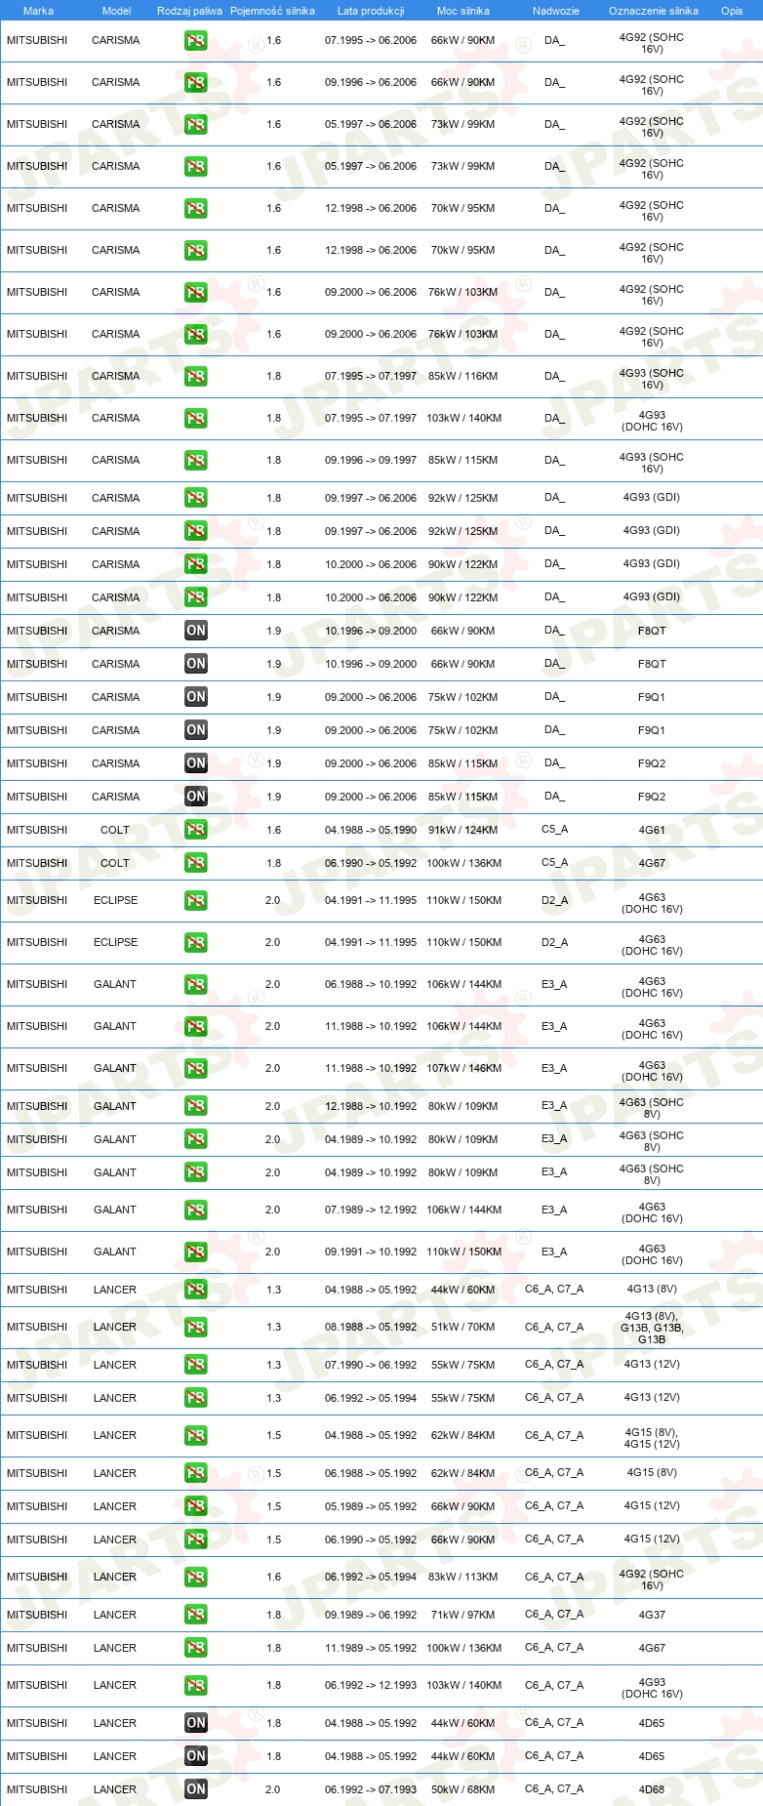Screen dimensions: 763x1806
Task: Click production years 06.1992 -> 12.1993
Action: pos(371,1685)
